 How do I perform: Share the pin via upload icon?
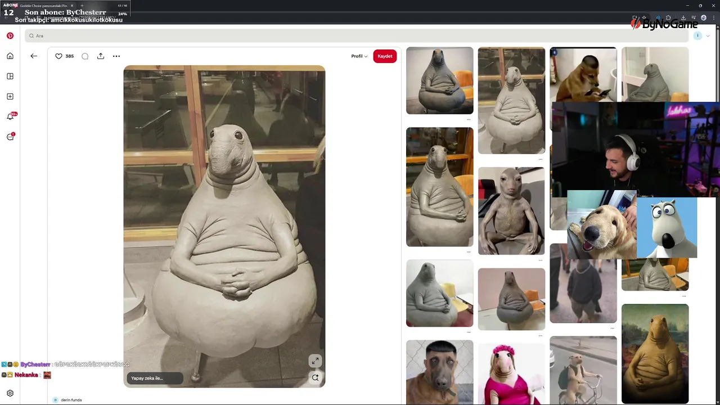(101, 56)
